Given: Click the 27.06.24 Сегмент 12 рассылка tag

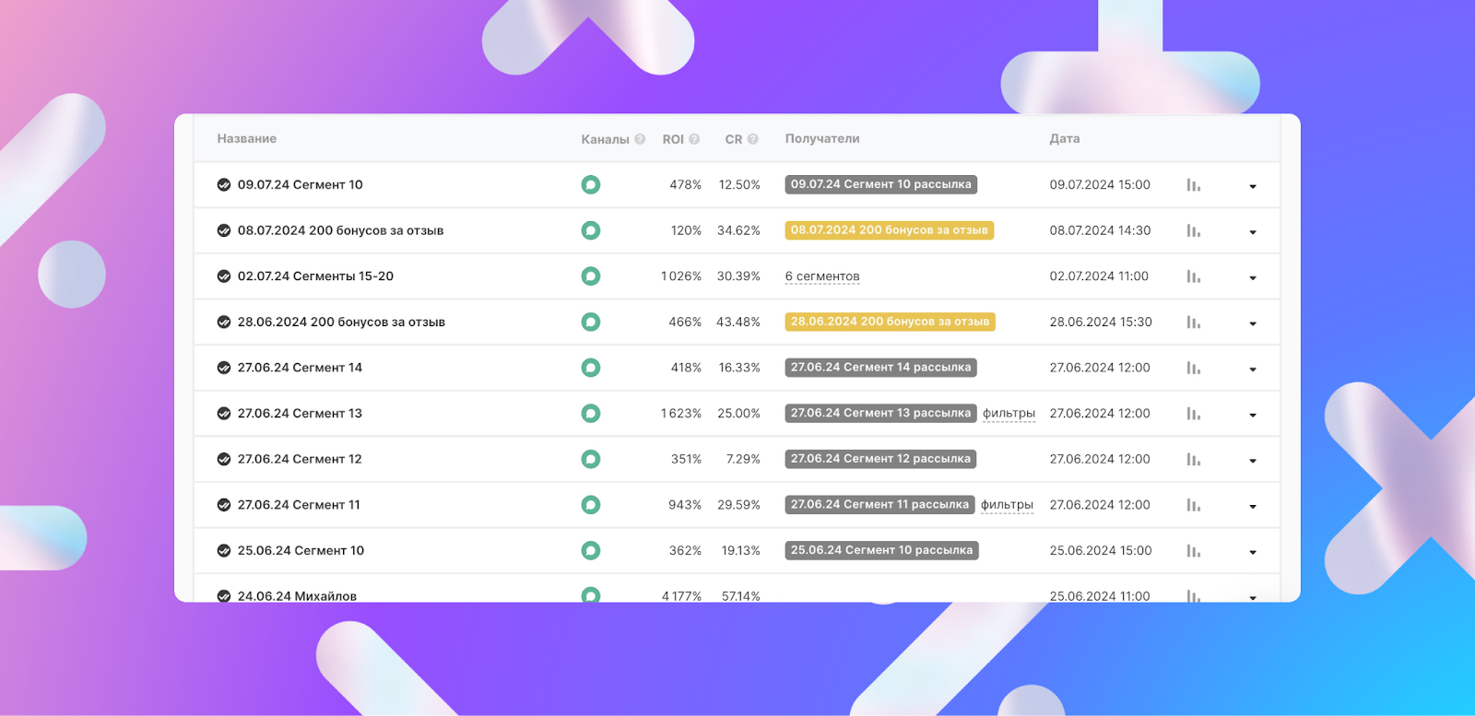Looking at the screenshot, I should point(880,459).
